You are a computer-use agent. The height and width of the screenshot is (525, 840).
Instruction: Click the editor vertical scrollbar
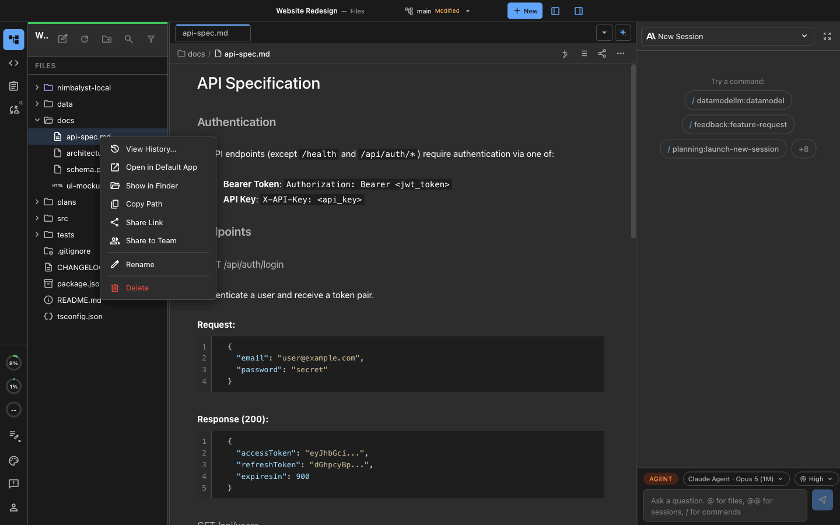tap(633, 152)
